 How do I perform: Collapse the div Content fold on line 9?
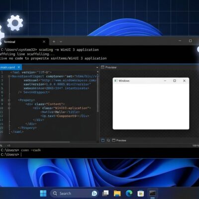[x=9, y=104]
